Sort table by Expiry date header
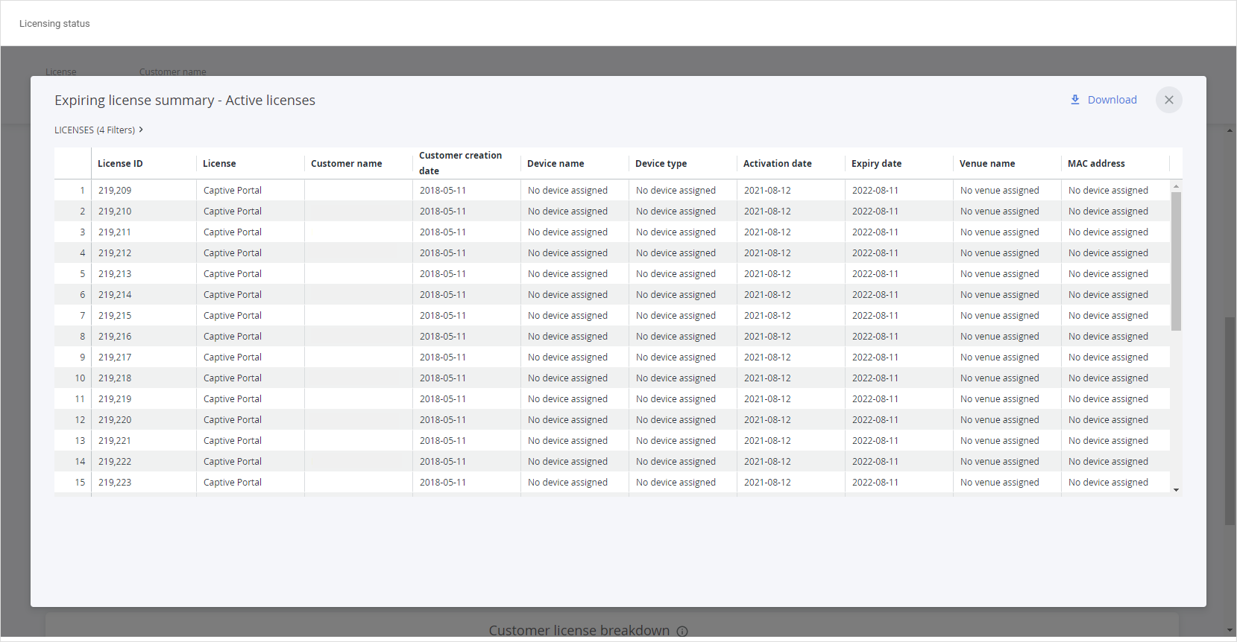The height and width of the screenshot is (642, 1237). pos(876,164)
